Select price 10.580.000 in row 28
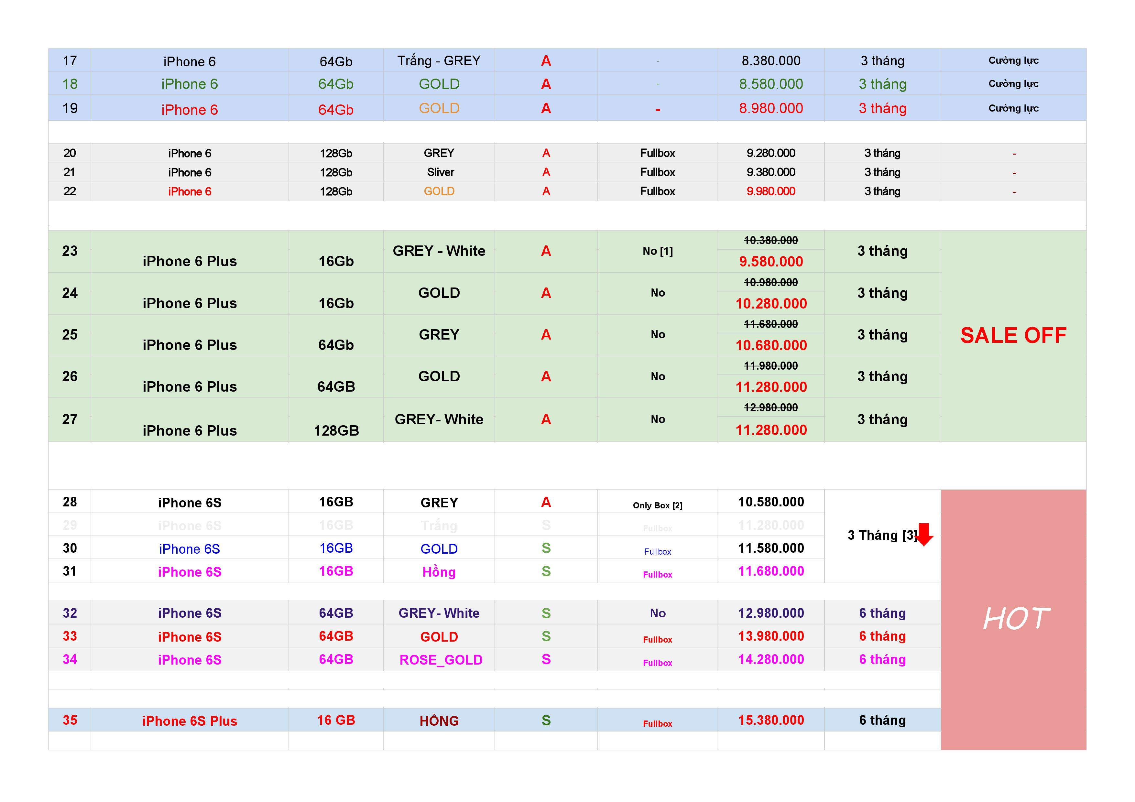The width and height of the screenshot is (1135, 802). point(771,502)
